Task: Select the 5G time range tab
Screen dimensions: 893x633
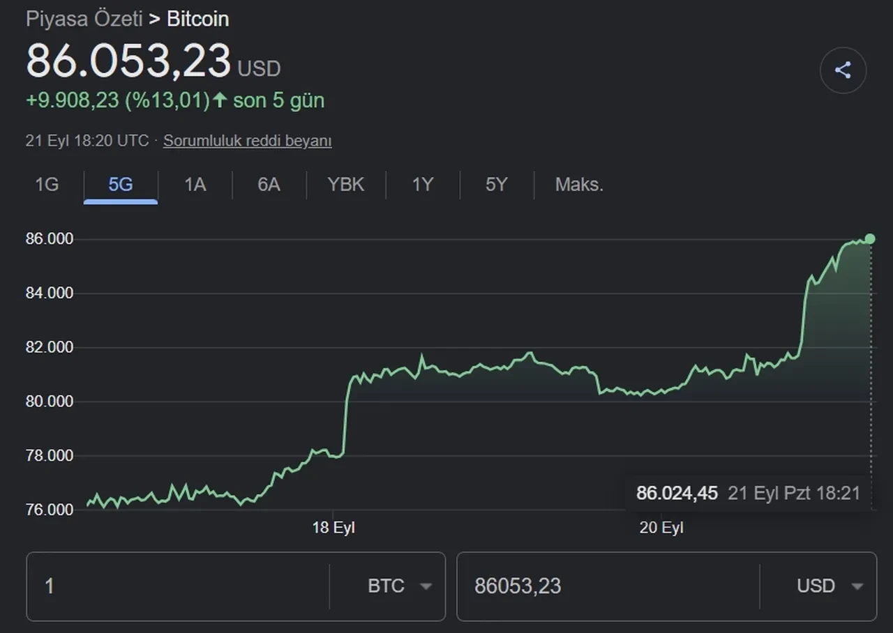Action: (x=121, y=185)
